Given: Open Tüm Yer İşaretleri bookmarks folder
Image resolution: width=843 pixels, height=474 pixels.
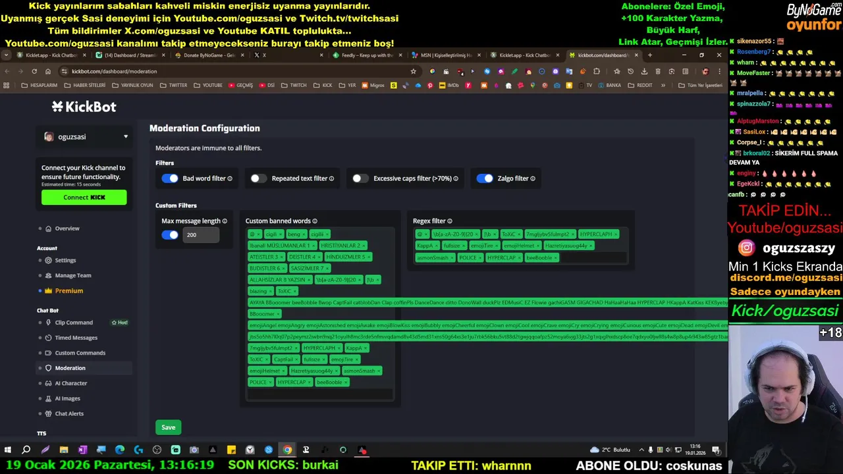Looking at the screenshot, I should click(700, 85).
